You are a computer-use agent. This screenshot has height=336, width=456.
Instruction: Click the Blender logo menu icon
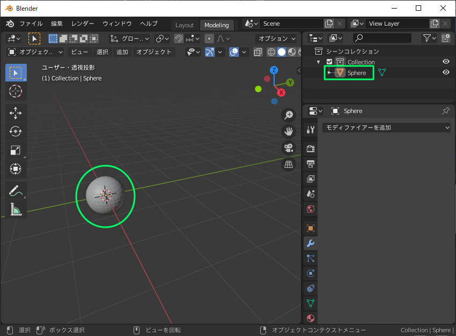tap(10, 24)
